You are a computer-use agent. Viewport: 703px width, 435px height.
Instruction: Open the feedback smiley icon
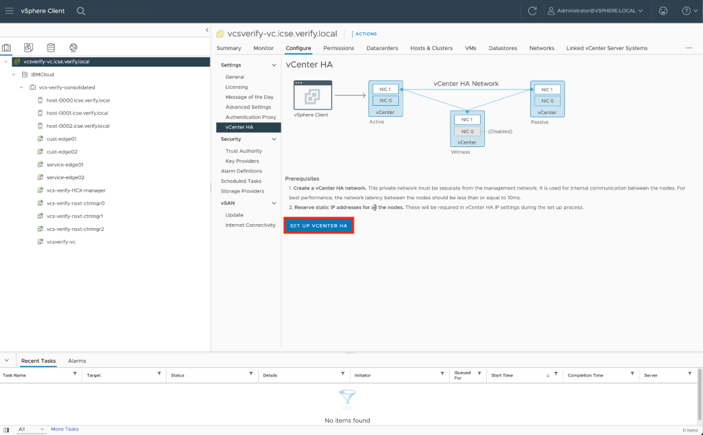tap(662, 11)
